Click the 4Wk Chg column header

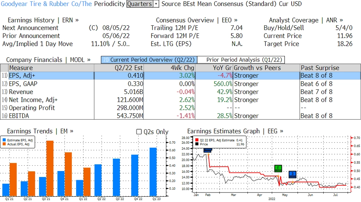[169, 68]
